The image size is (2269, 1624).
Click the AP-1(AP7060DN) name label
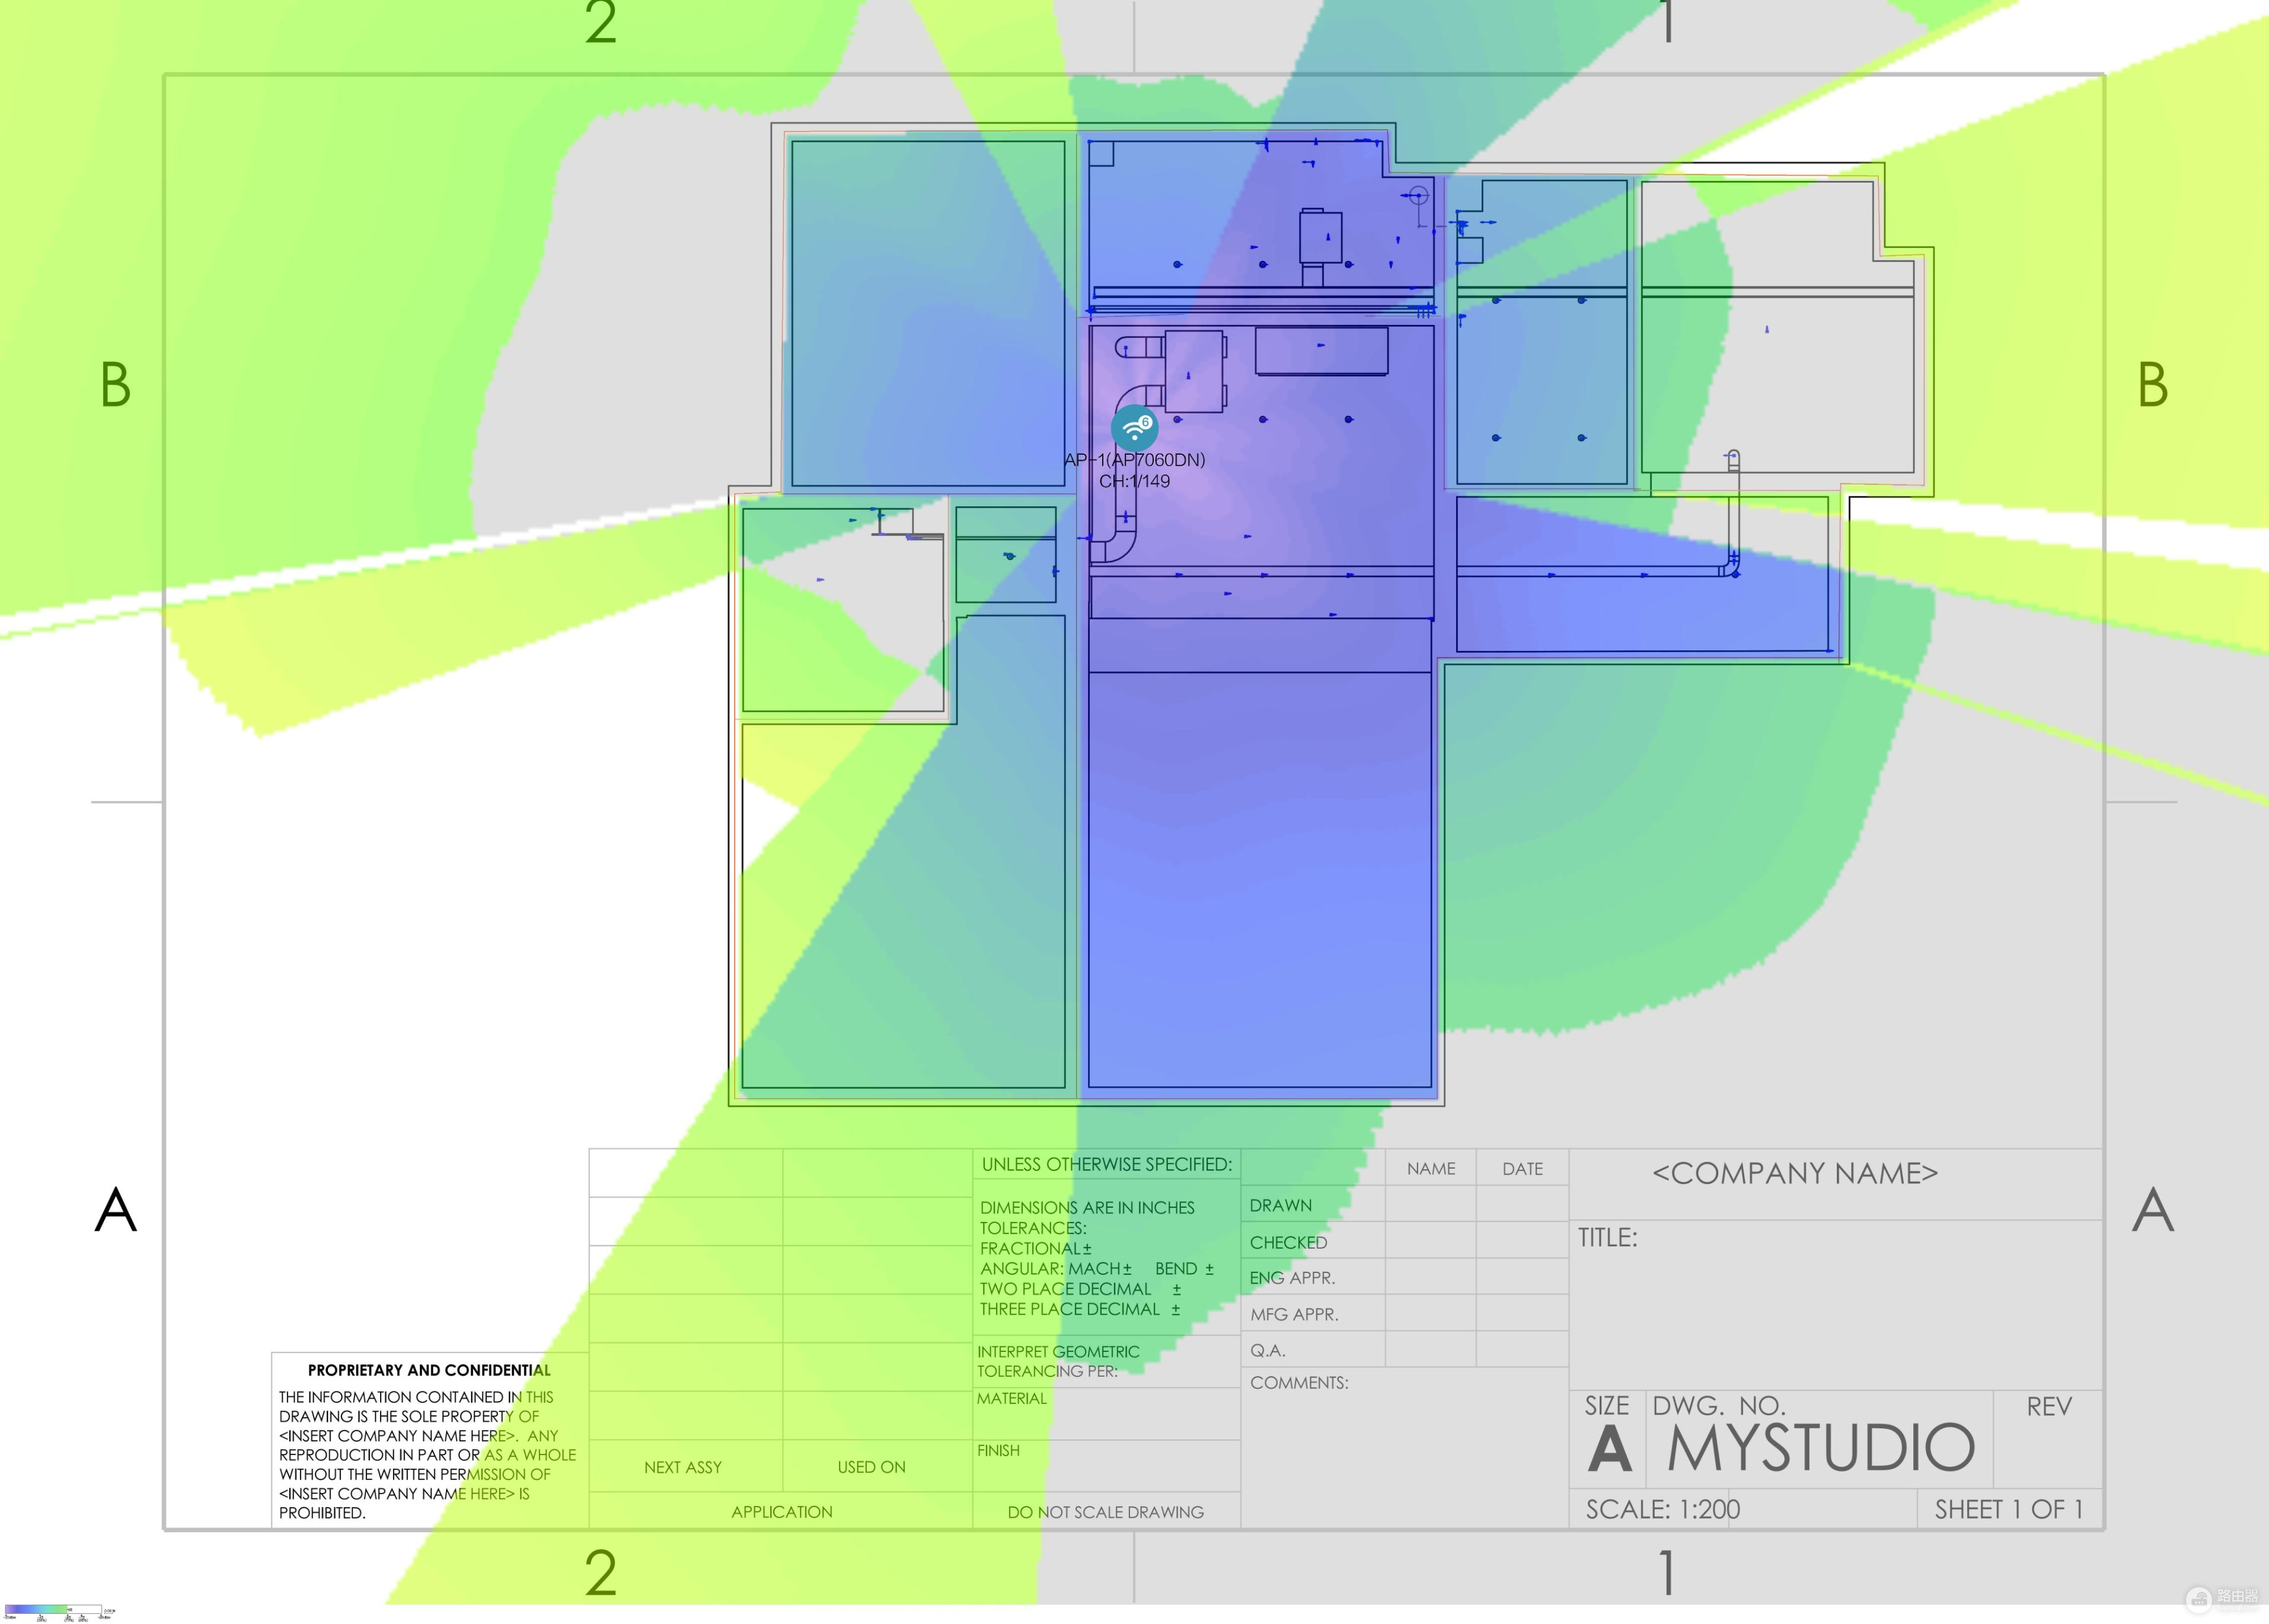1134,460
